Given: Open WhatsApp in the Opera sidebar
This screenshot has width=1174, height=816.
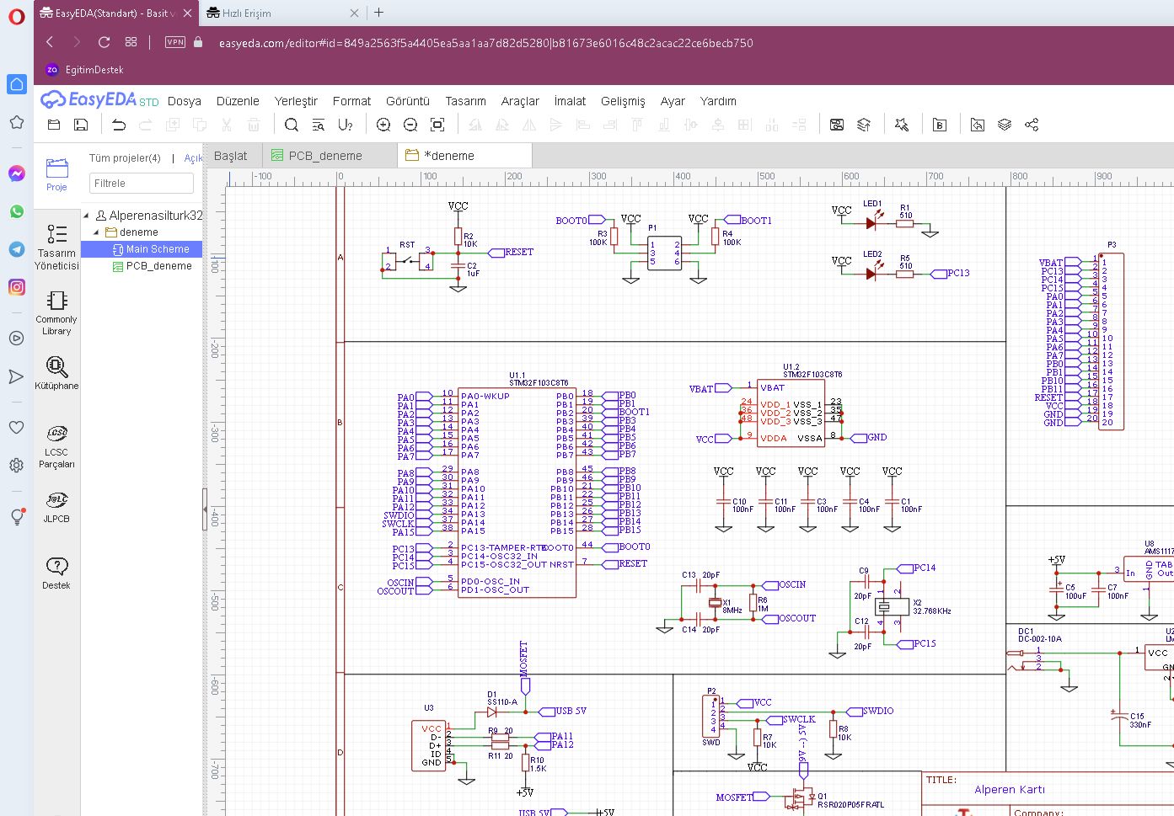Looking at the screenshot, I should point(16,211).
